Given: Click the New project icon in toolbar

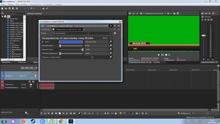Looking at the screenshot, I should [2, 8].
